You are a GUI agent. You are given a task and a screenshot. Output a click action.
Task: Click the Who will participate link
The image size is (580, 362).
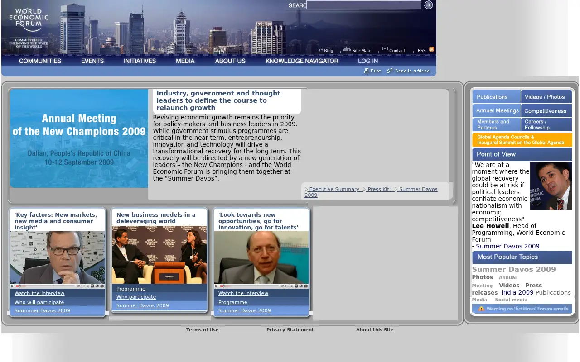pos(39,302)
